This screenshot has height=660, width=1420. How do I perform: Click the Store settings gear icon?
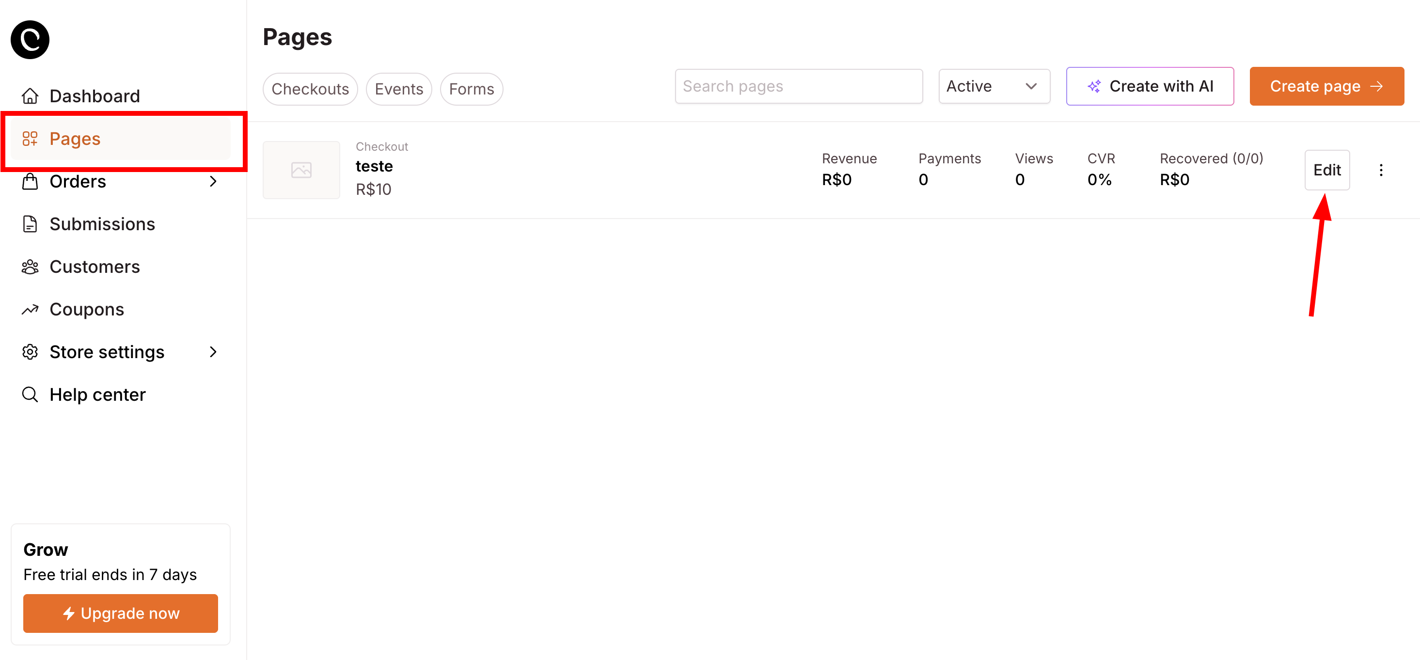coord(30,352)
